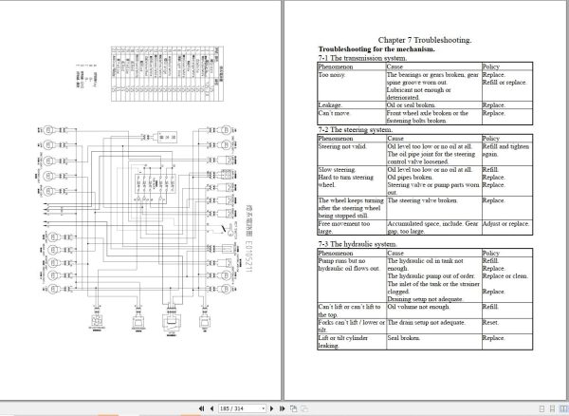Click the go to previous view icon

tap(294, 408)
